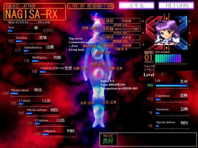The width and height of the screenshot is (198, 148).
Task: Select the 近接装 melee equipment slot
Action: coord(120,20)
